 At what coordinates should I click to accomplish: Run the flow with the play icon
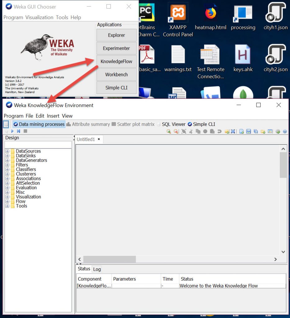tap(12, 131)
